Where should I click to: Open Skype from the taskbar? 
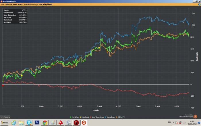coord(29,123)
